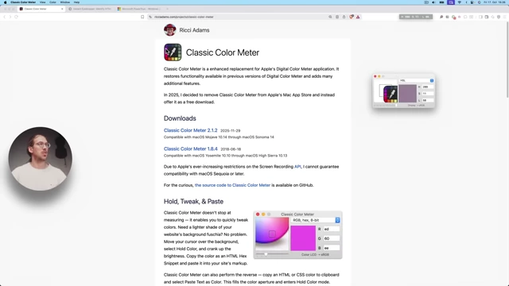This screenshot has height=286, width=509.
Task: Click the zoom magnifier icon in address bar
Action: (x=330, y=17)
